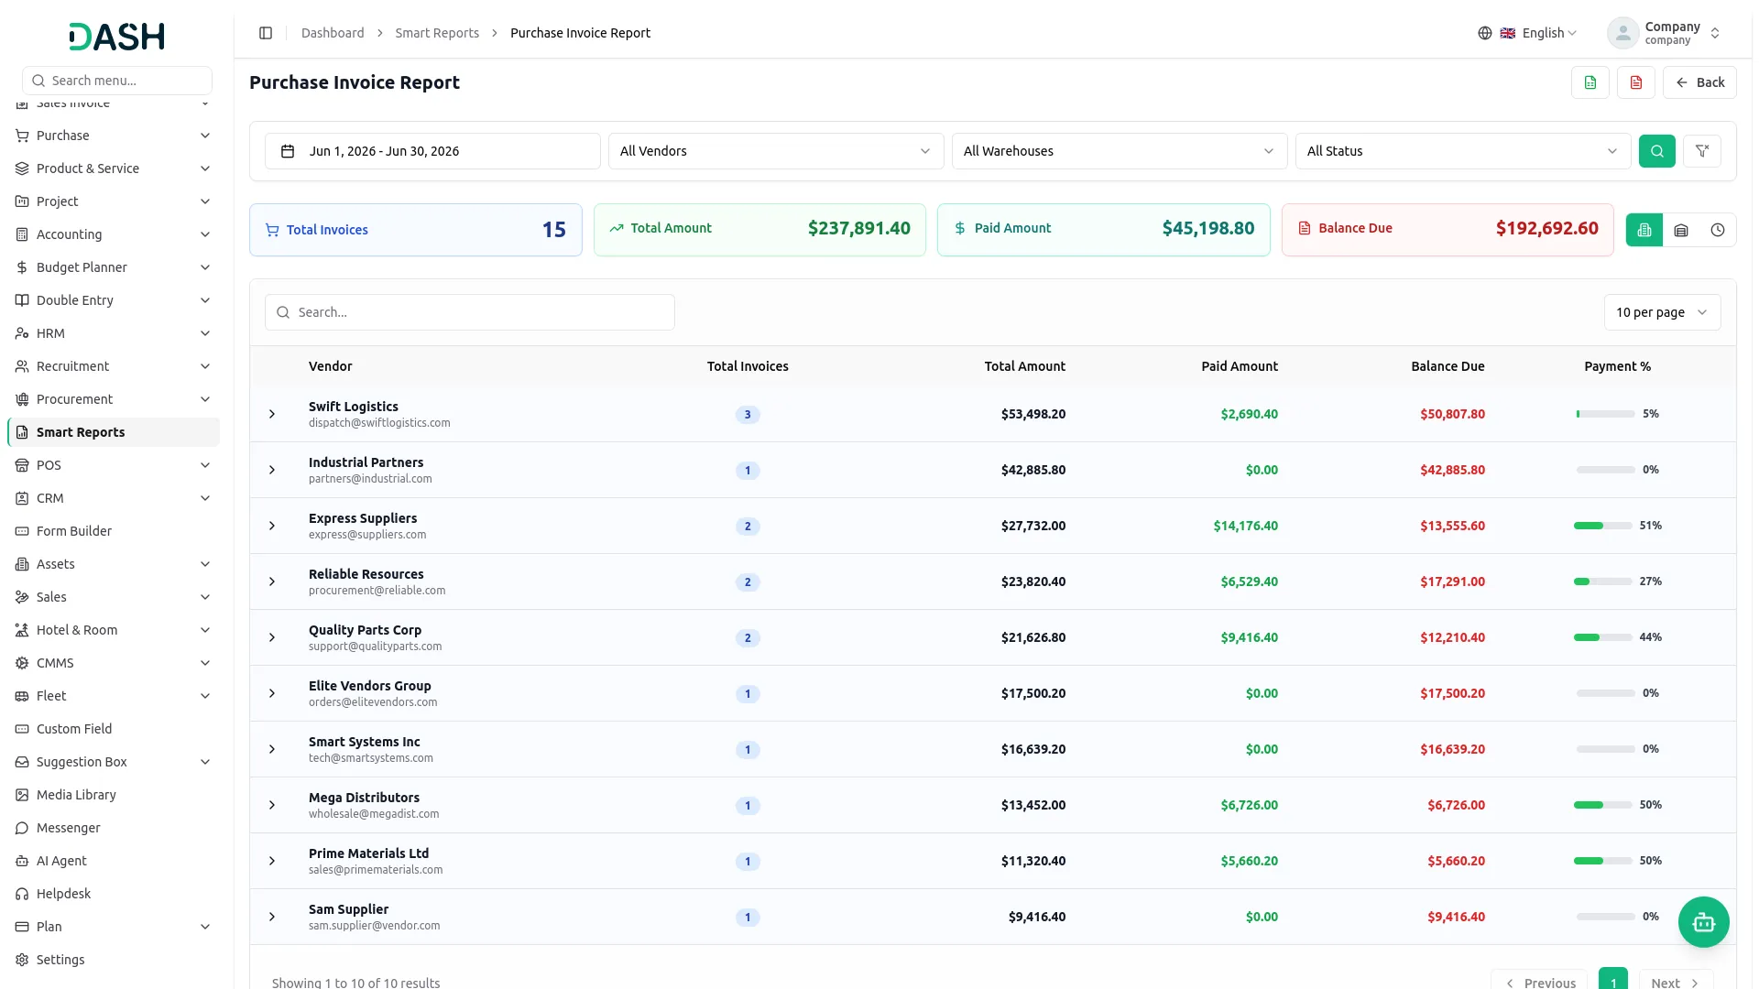Click the Total Invoices summary card
The image size is (1759, 989).
click(x=416, y=230)
